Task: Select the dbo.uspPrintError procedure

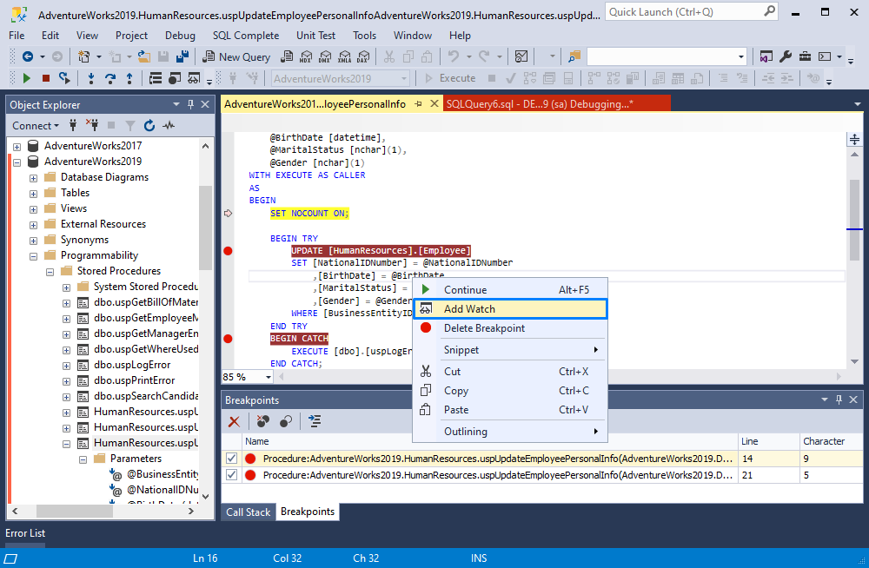Action: (x=134, y=380)
